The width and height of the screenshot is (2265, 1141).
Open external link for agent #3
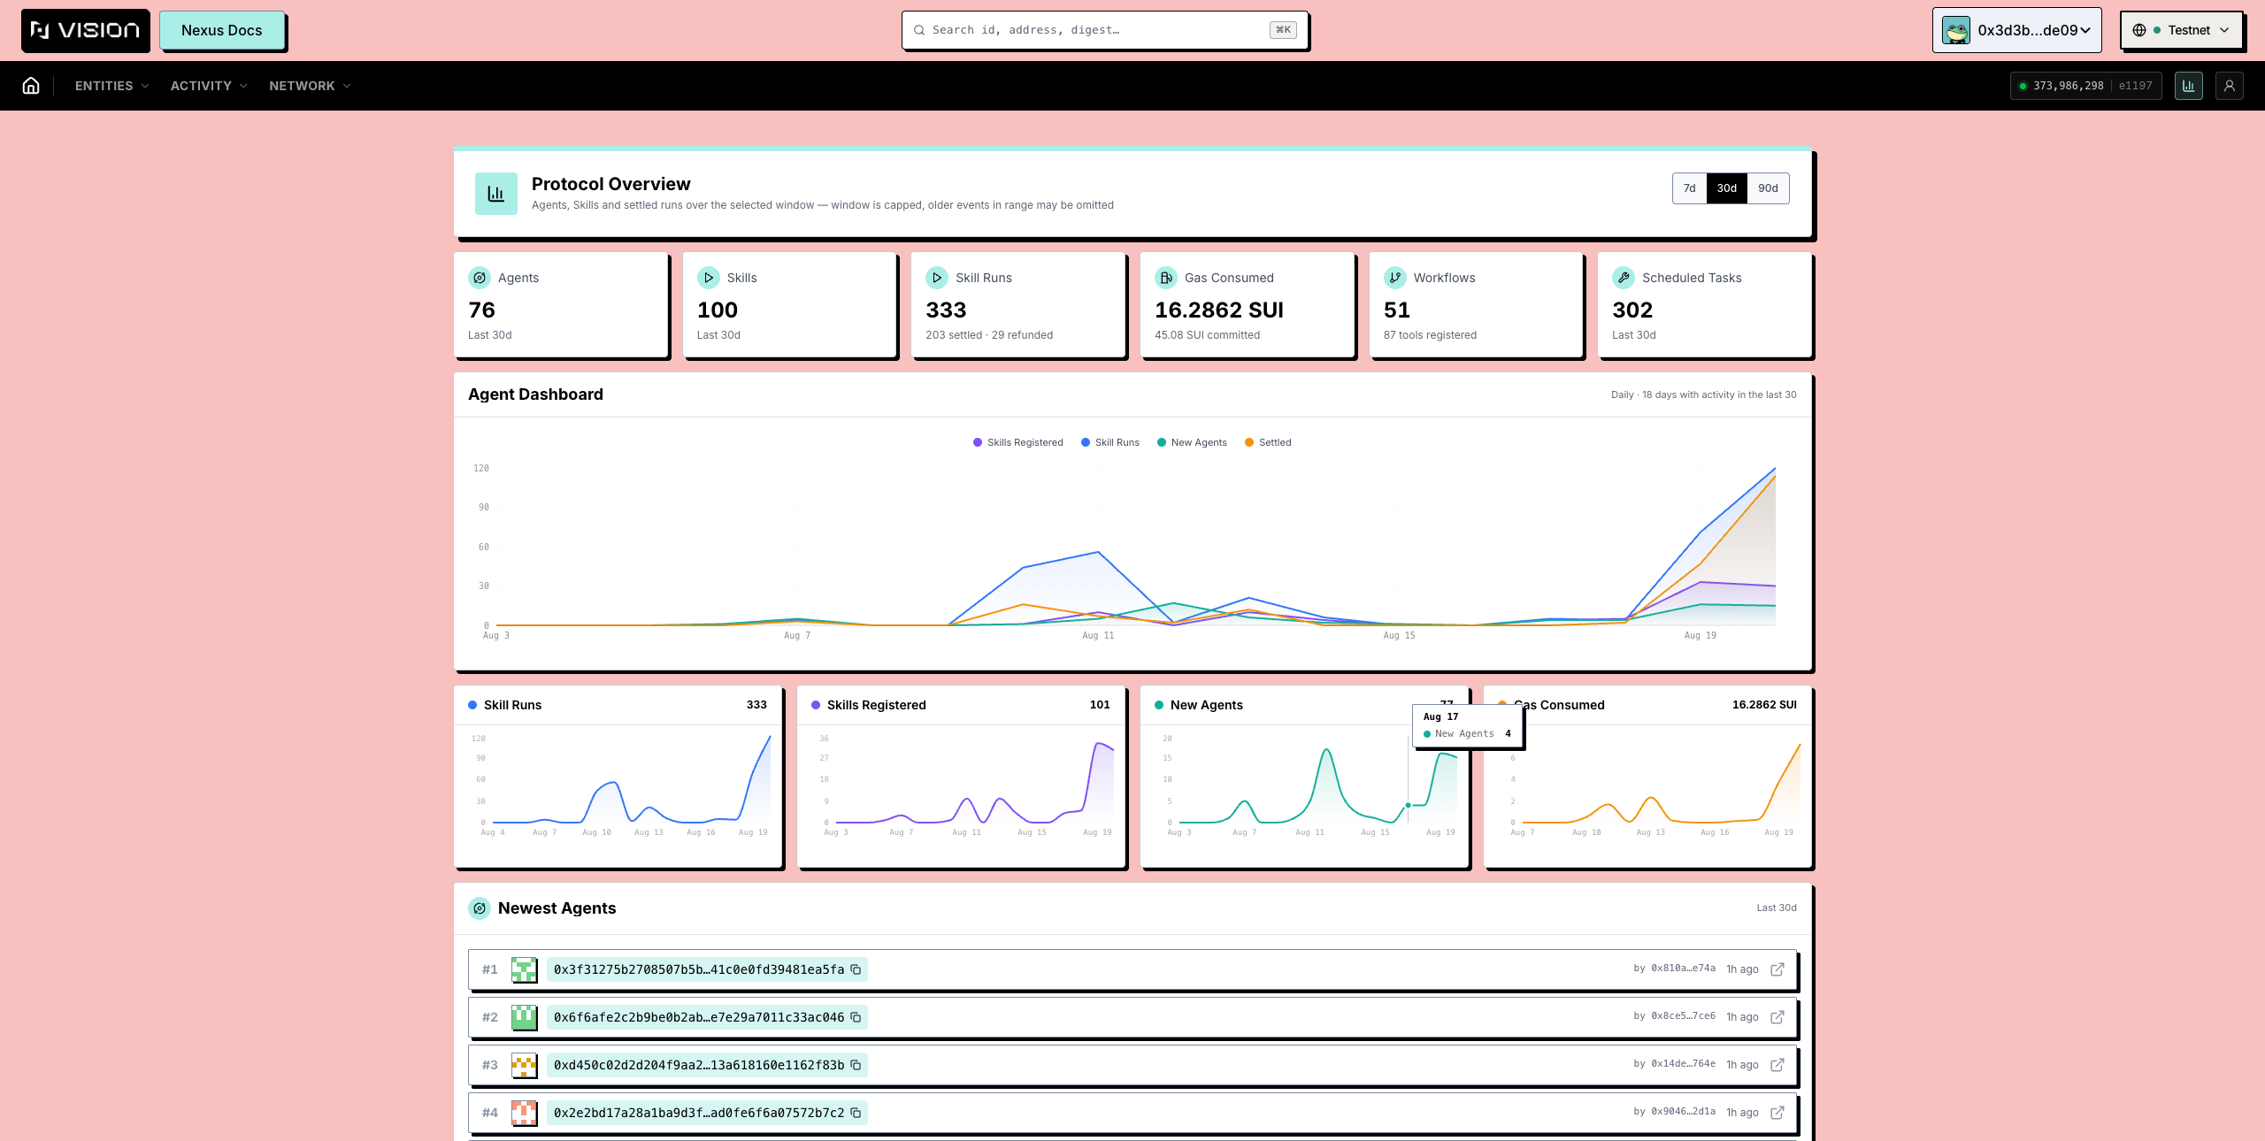(1777, 1065)
